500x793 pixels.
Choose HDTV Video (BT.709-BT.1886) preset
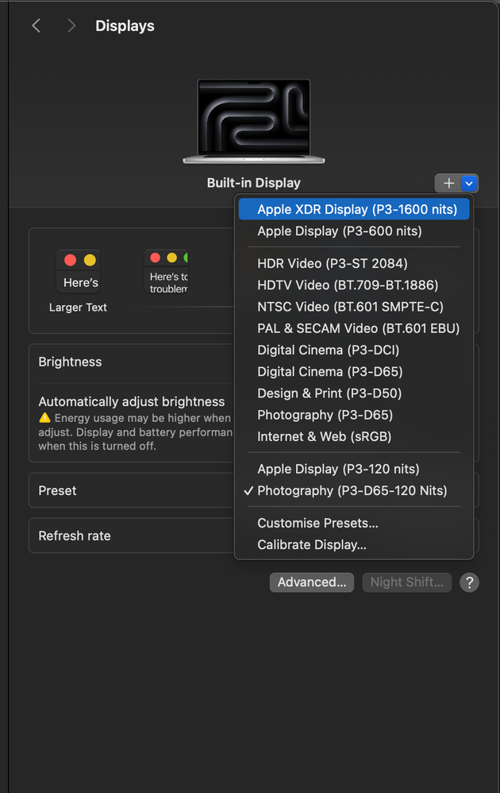click(348, 284)
